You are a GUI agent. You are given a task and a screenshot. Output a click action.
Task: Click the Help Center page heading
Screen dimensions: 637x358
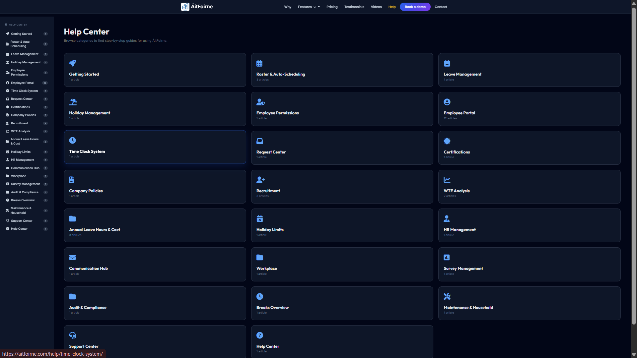(x=87, y=31)
